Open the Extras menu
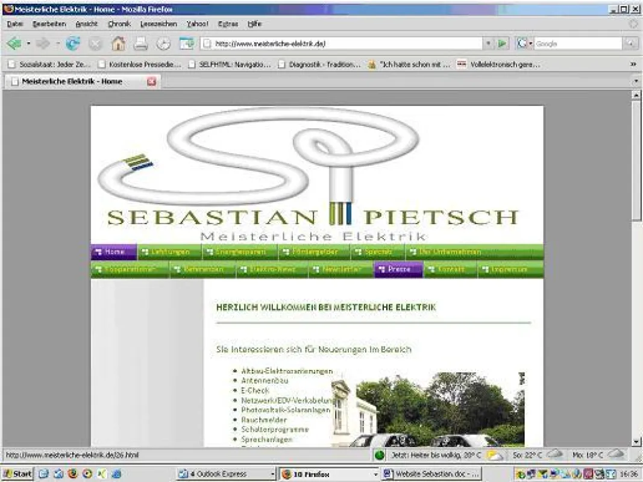 228,23
